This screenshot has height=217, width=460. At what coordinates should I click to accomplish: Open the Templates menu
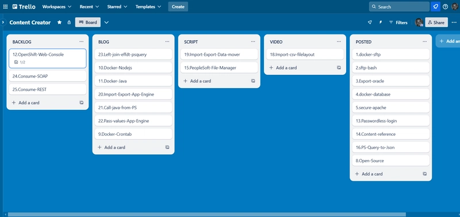(148, 6)
